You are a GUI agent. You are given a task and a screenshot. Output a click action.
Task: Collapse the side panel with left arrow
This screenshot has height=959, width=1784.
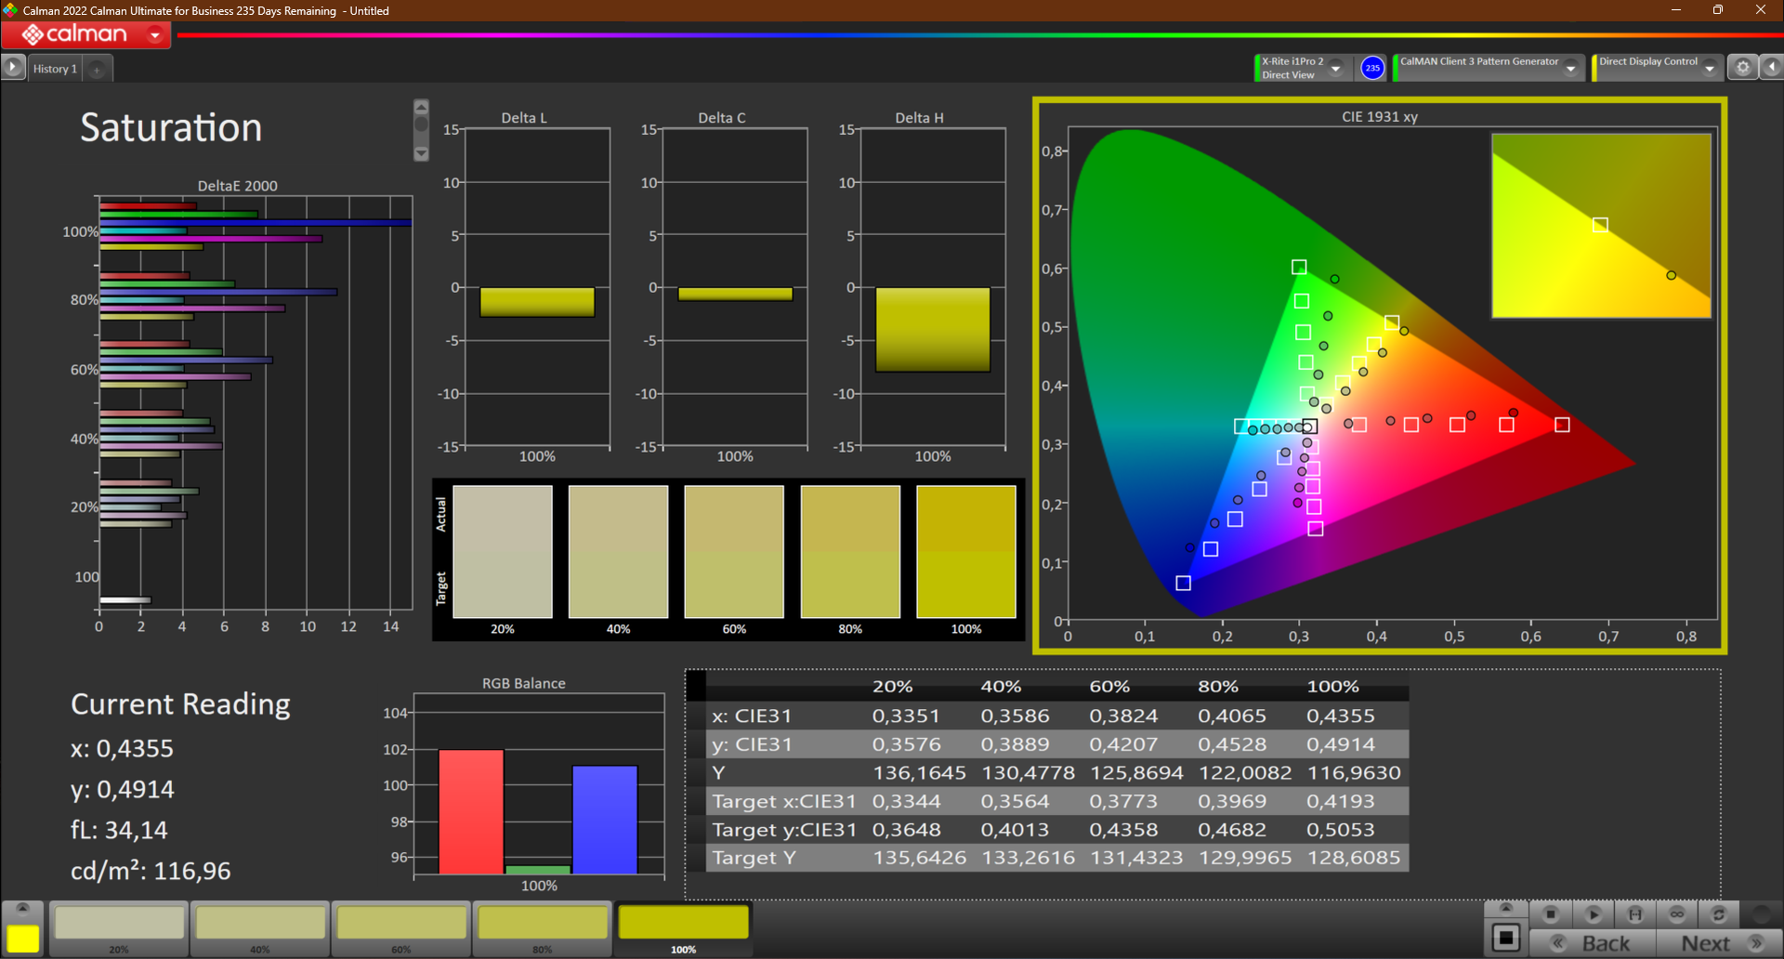click(x=1772, y=68)
